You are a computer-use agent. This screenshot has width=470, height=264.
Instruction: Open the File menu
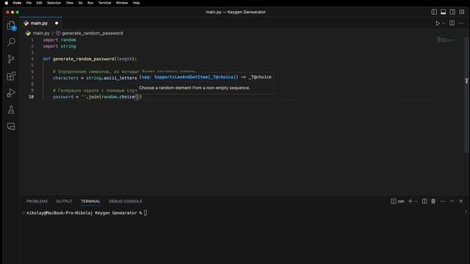[29, 3]
